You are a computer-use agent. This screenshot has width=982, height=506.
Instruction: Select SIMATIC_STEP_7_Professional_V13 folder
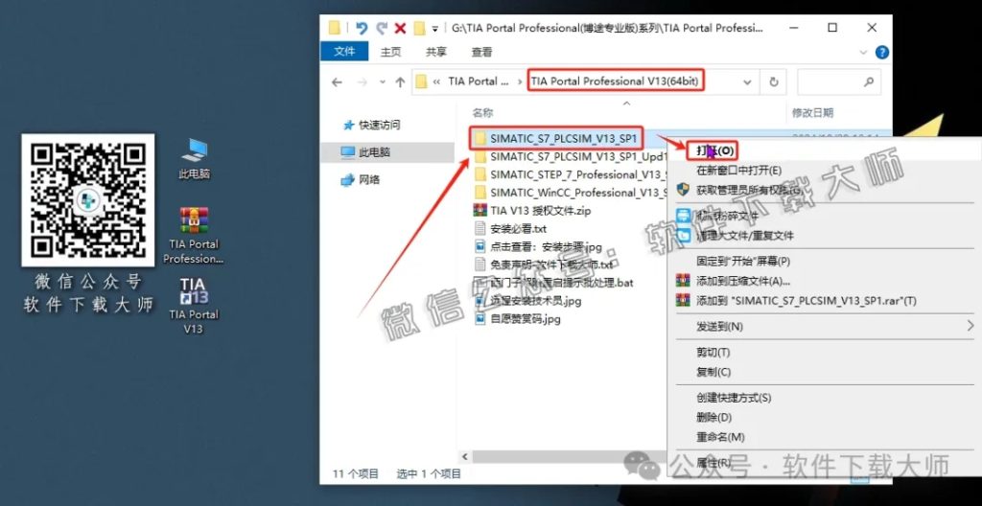571,174
